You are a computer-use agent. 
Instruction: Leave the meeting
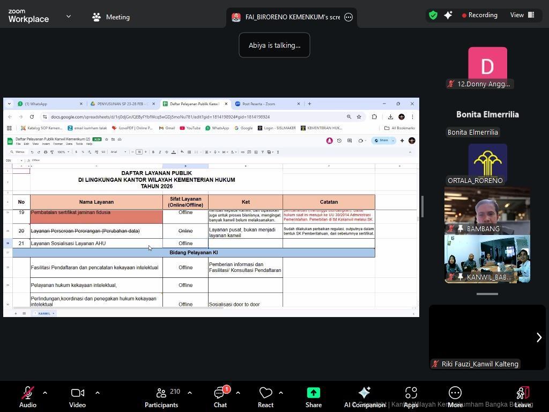coord(522,398)
